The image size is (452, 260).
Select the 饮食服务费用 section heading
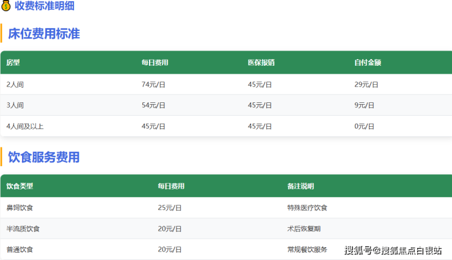coord(44,157)
